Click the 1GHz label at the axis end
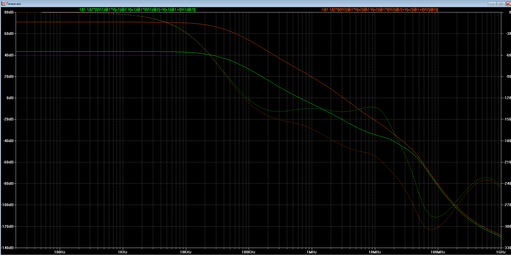Screen dimensions: 511x255 click(x=501, y=252)
